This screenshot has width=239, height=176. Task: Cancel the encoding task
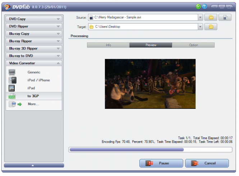click(207, 163)
